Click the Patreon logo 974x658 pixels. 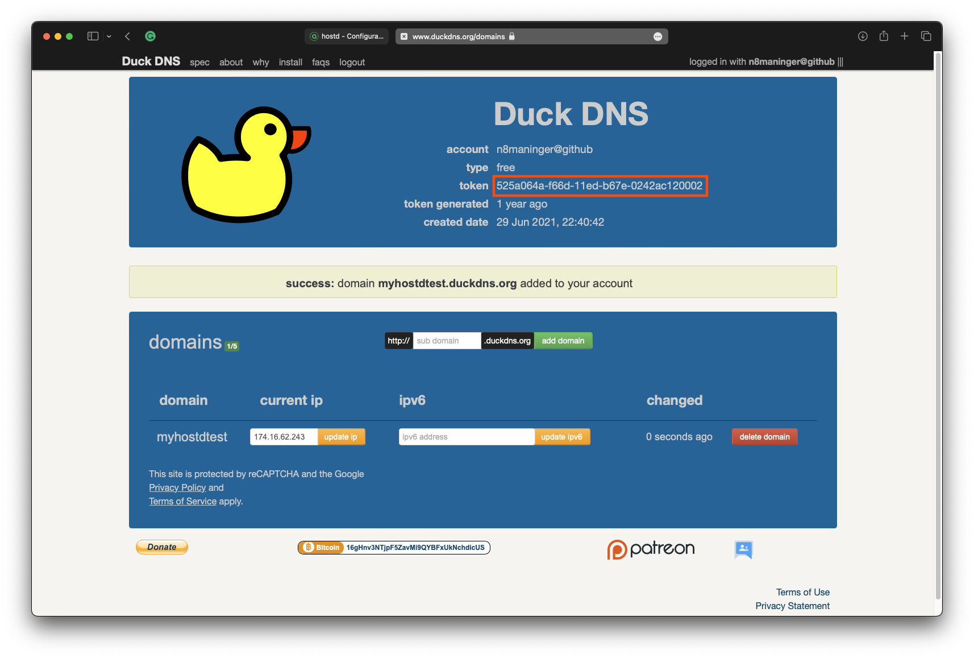coord(651,549)
